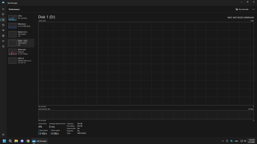Open Windows Security tray icon
Image resolution: width=257 pixels, height=144 pixels.
click(232, 141)
